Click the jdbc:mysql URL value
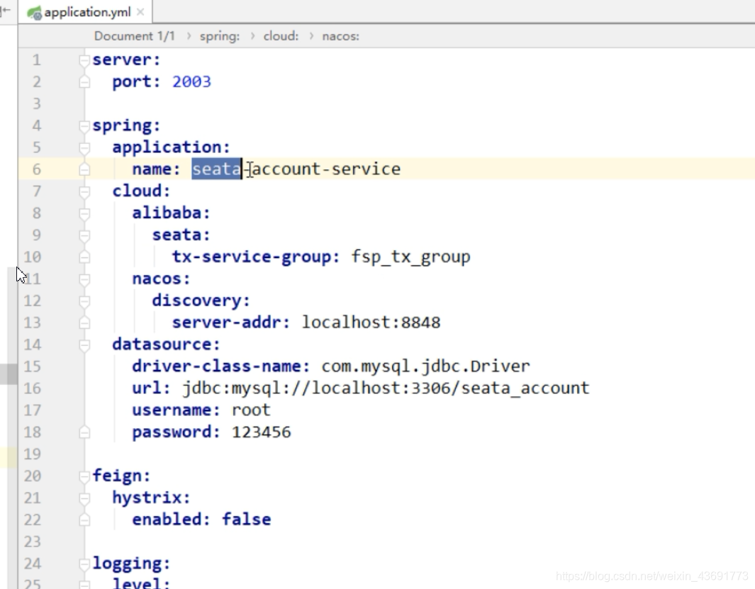The height and width of the screenshot is (589, 755). (386, 388)
